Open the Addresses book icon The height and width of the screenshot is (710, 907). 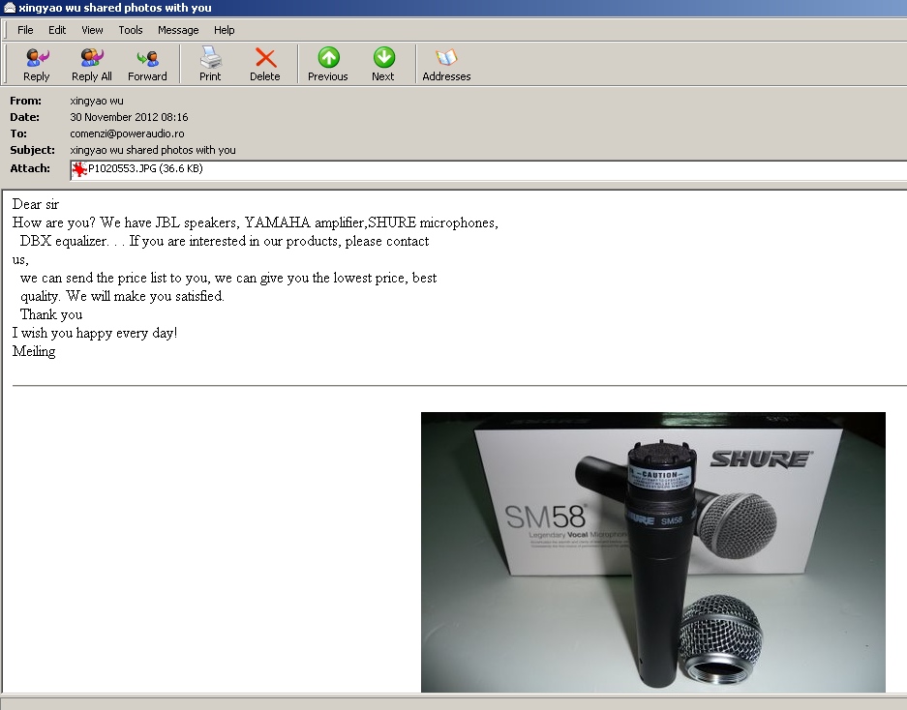point(446,64)
